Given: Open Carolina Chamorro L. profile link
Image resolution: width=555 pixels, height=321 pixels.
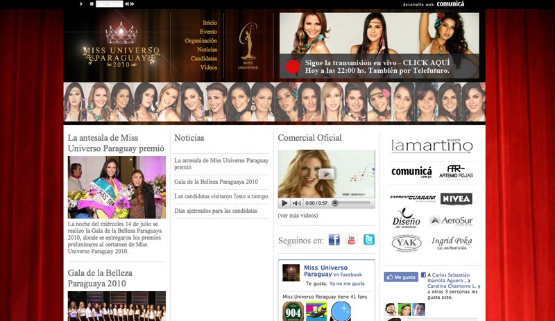Looking at the screenshot, I should coord(452,286).
